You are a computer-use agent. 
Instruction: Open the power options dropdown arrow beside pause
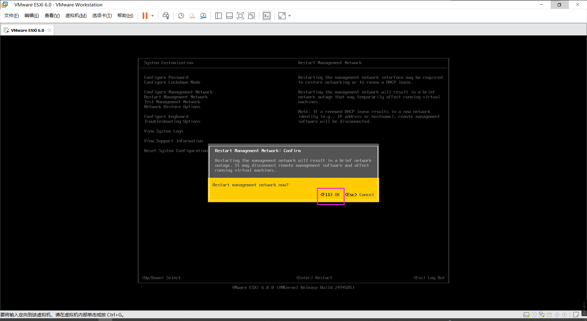pos(153,16)
